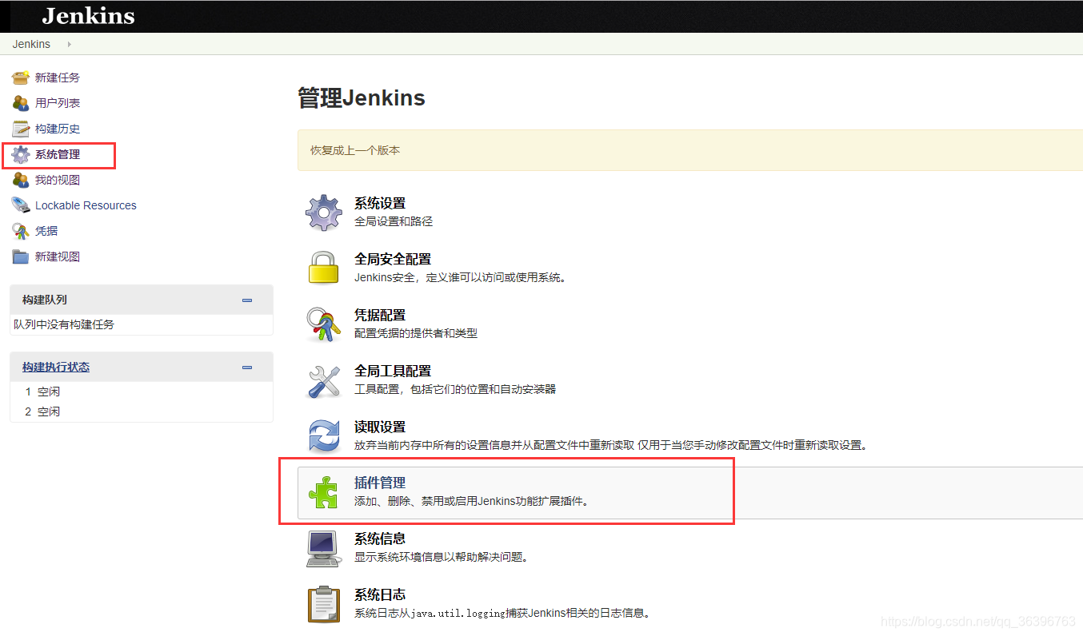Click the 全局工具配置 wrench icon
Screen dimensions: 1083x636
click(324, 380)
